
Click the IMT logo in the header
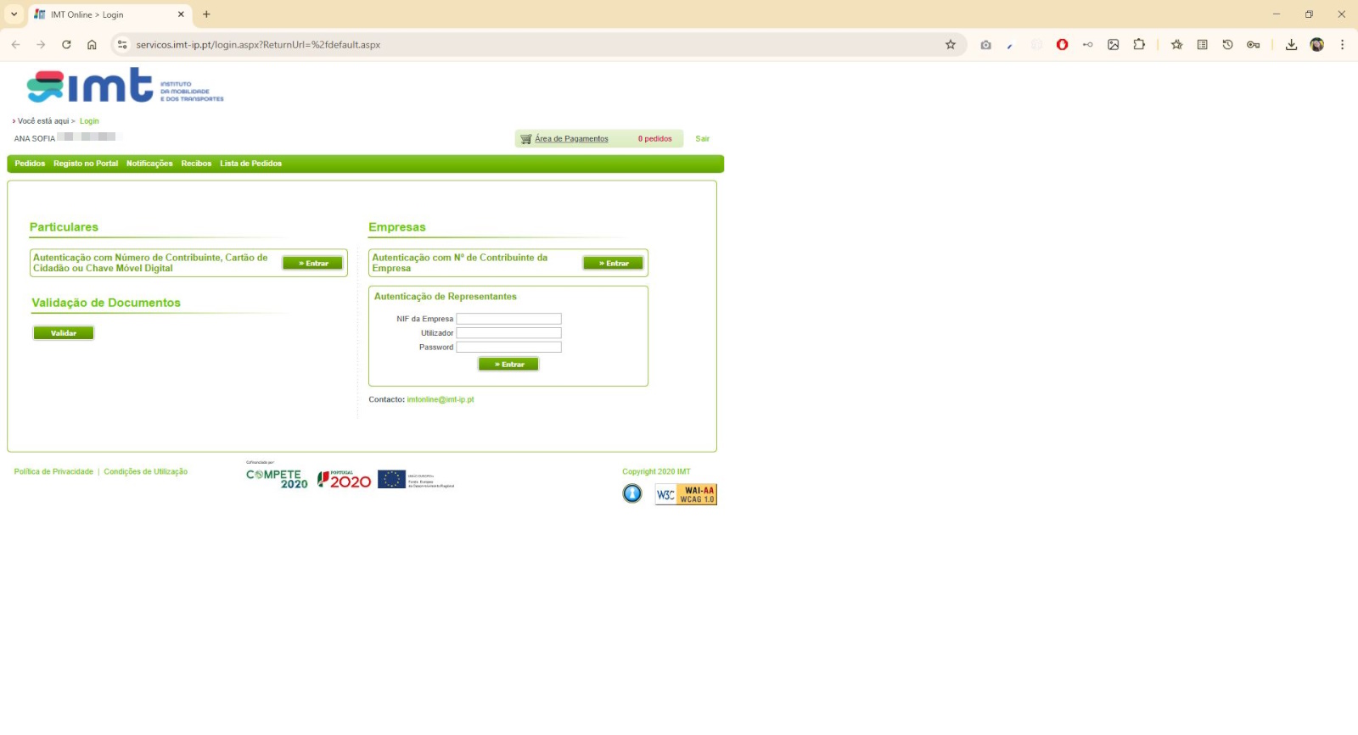coord(125,86)
